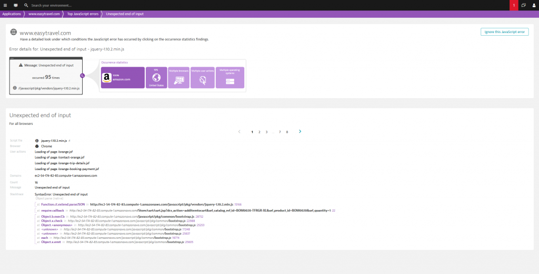
Task: Open the Multiple browsers tile
Action: click(x=179, y=77)
